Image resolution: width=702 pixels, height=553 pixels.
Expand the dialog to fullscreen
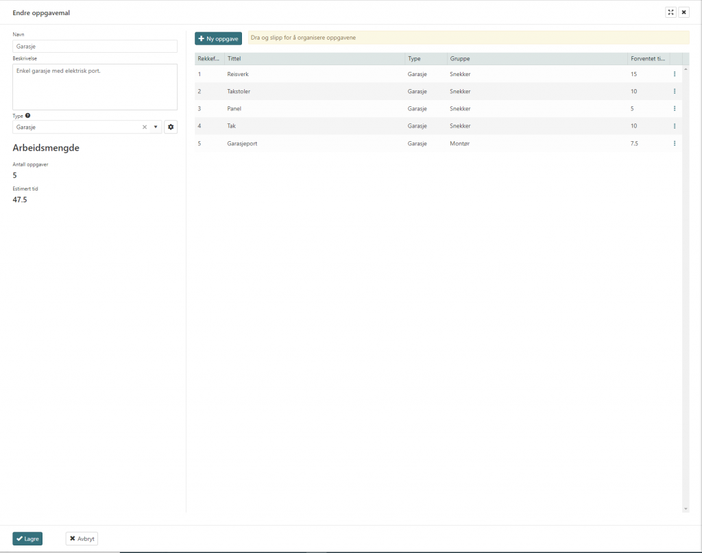tap(670, 12)
